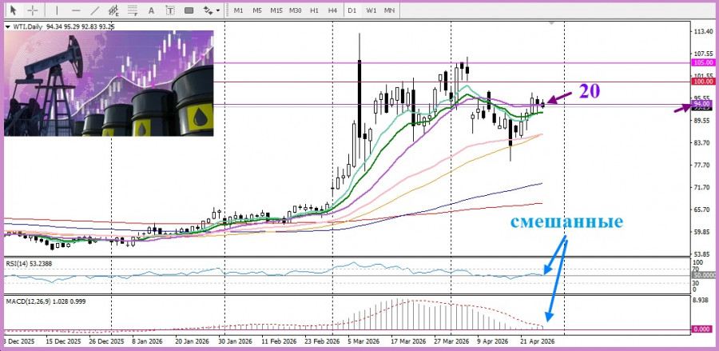Click the 21 Apr 2026 date label
Screen dimensions: 719x351
(x=538, y=342)
